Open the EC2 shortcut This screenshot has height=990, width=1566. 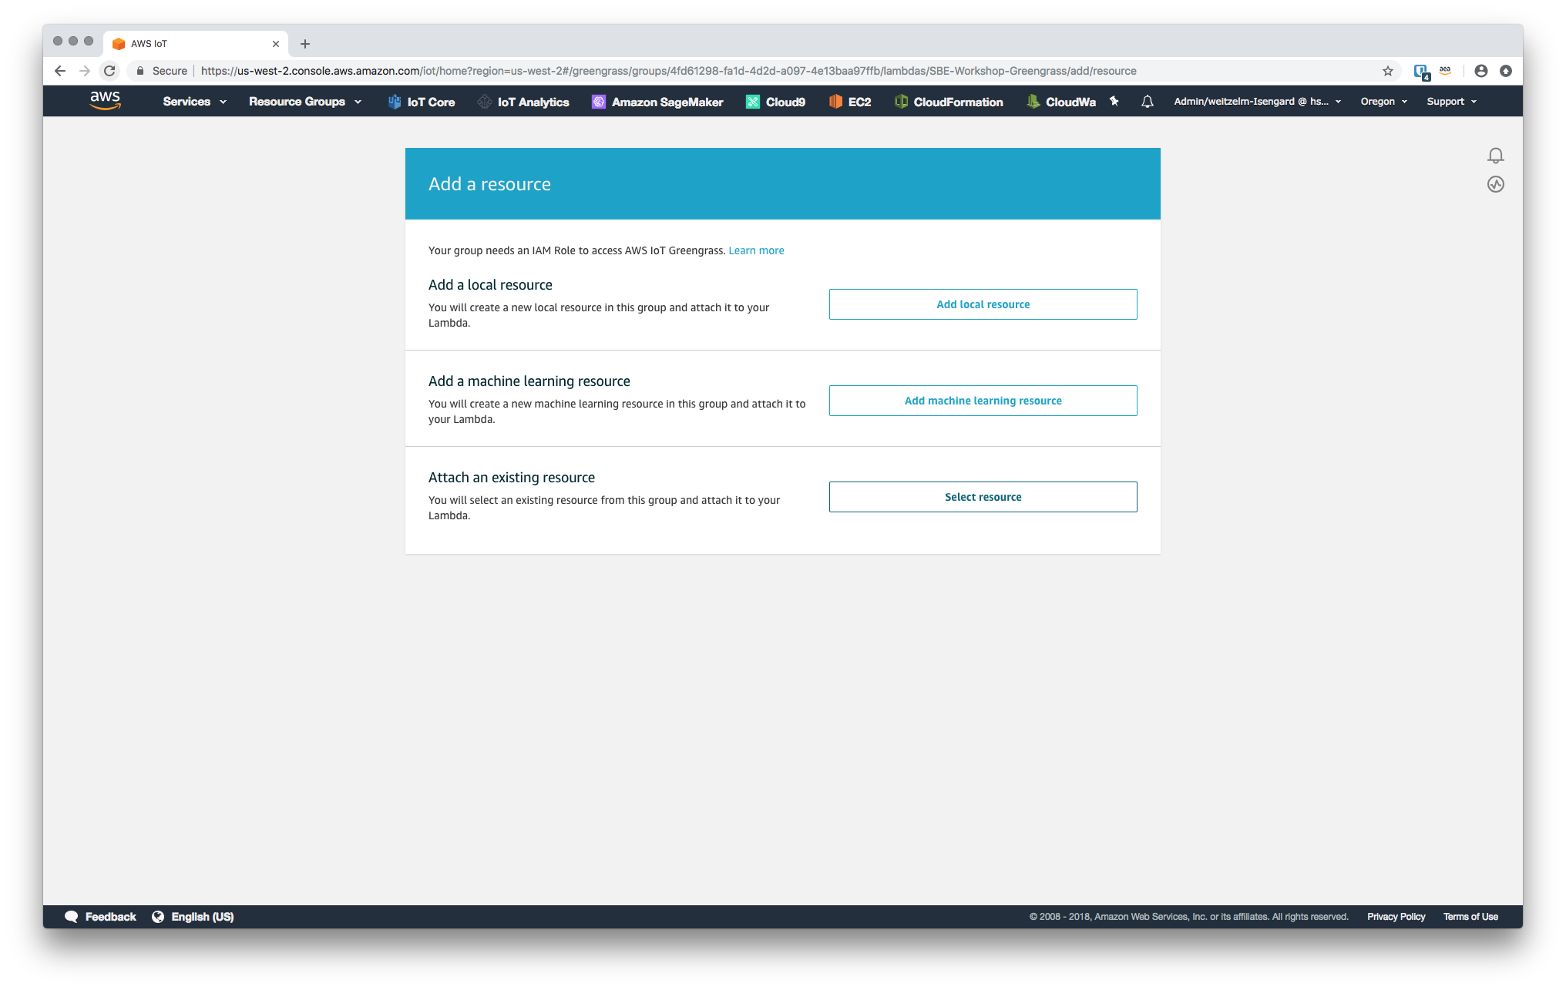click(x=850, y=102)
